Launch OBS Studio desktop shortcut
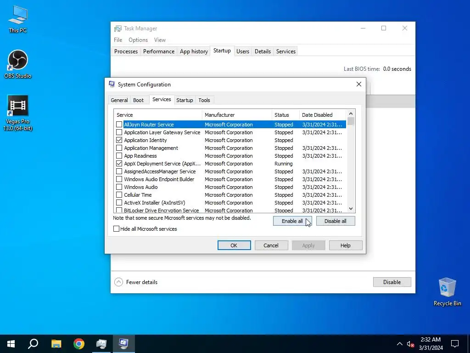The width and height of the screenshot is (470, 353). [18, 64]
